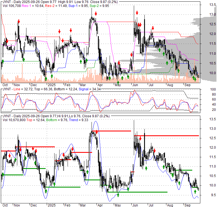Image resolution: width=217 pixels, height=207 pixels.
Task: Click the Jul label on the lower chart timeline
Action: pos(151,205)
